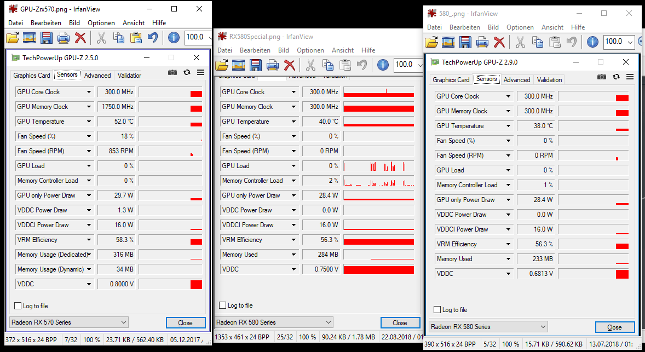This screenshot has height=352, width=645.
Task: Save floppy icon in 580_.png window toolbar
Action: [x=465, y=42]
